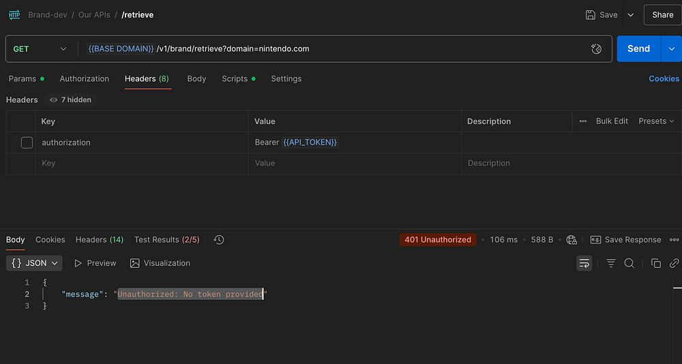Click the Send button
The height and width of the screenshot is (364, 682).
click(638, 49)
